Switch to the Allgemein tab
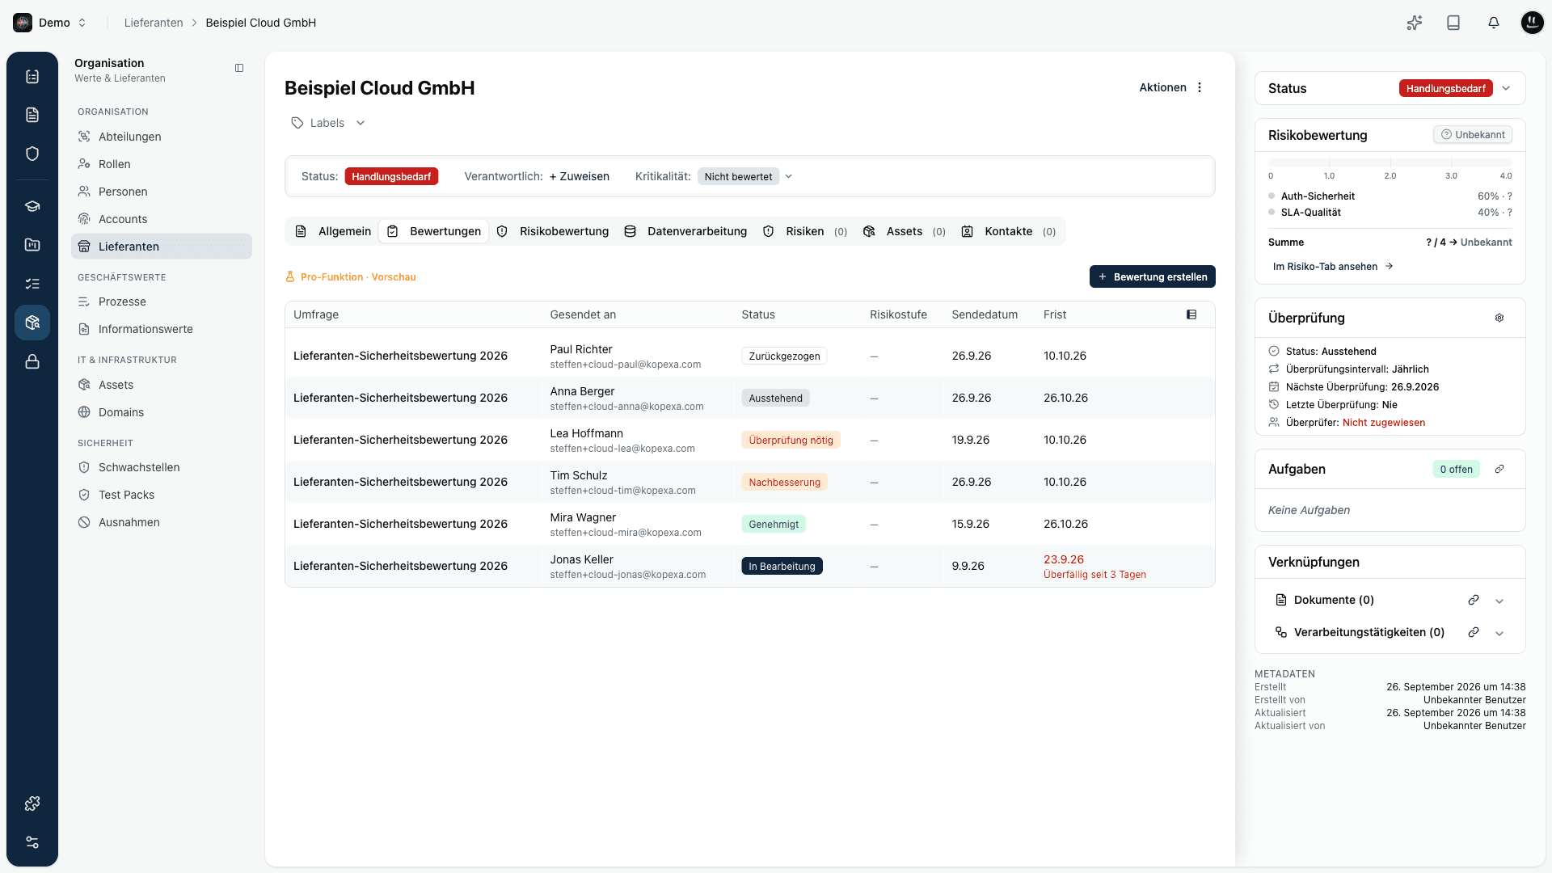The height and width of the screenshot is (873, 1552). click(x=333, y=231)
